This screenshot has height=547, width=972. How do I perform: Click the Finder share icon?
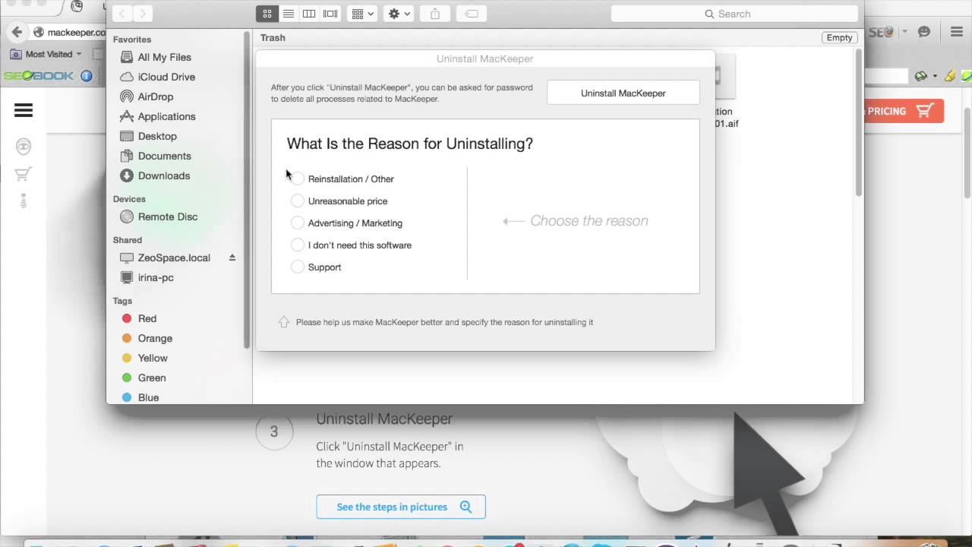pyautogui.click(x=435, y=14)
